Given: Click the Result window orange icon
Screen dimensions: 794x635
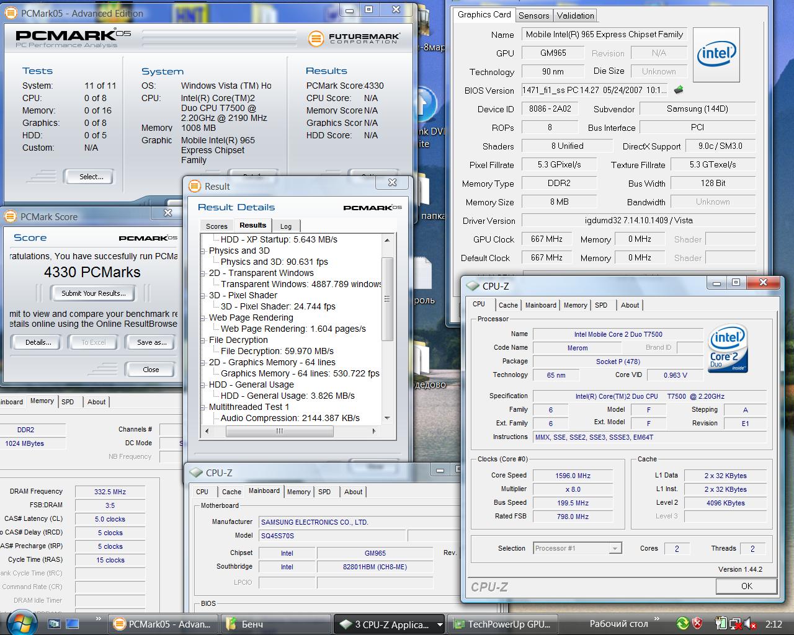Looking at the screenshot, I should 195,186.
